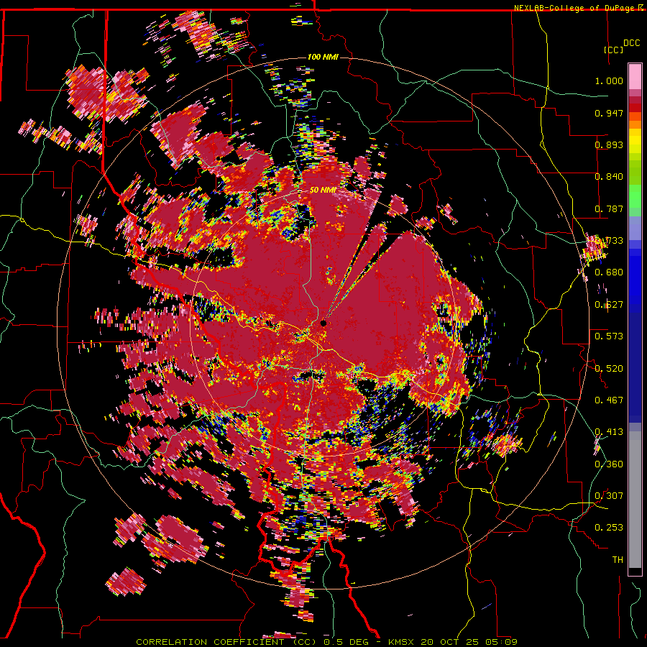Click the Correlation Coefficient product title text
Viewport: 647px width, 647px height.
click(226, 642)
